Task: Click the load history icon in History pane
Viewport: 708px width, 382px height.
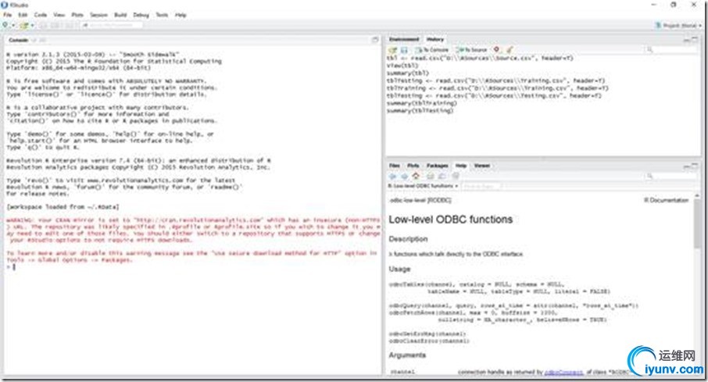Action: point(392,50)
